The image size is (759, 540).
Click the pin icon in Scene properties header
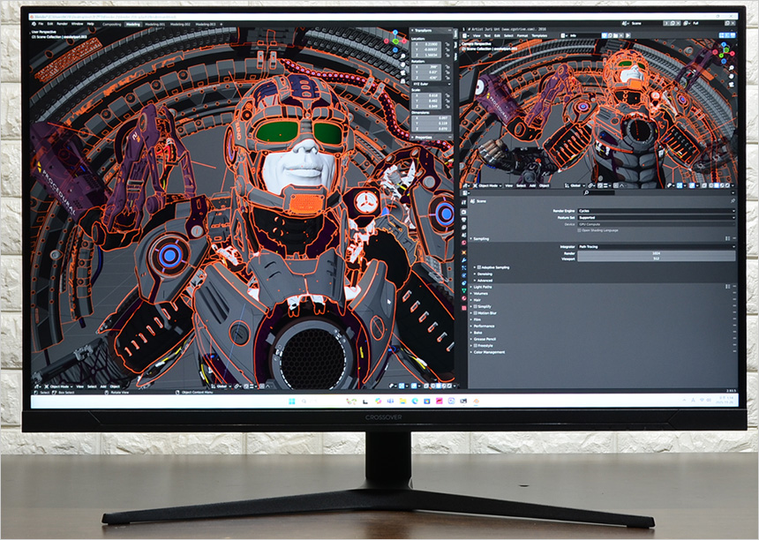tap(733, 201)
